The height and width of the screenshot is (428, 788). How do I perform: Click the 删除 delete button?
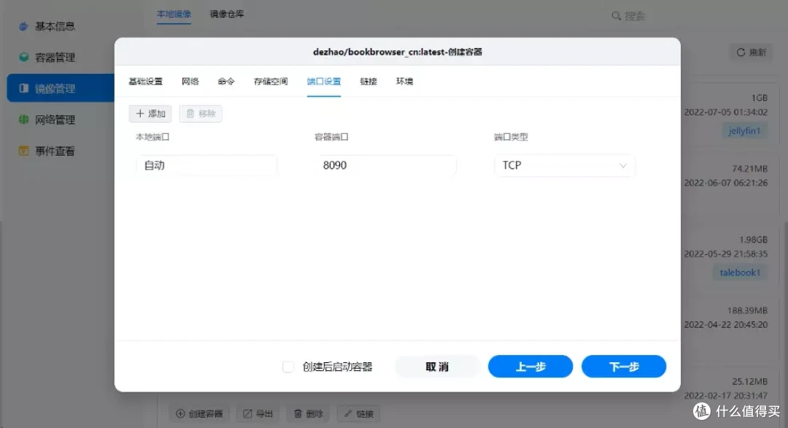pyautogui.click(x=309, y=414)
